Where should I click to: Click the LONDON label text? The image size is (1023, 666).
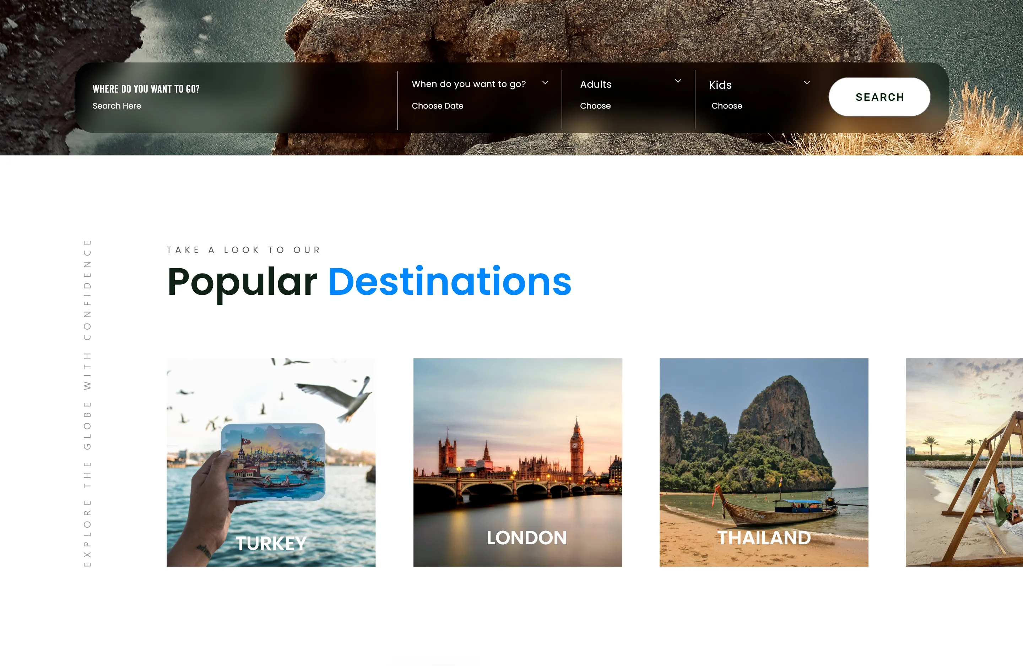(526, 538)
